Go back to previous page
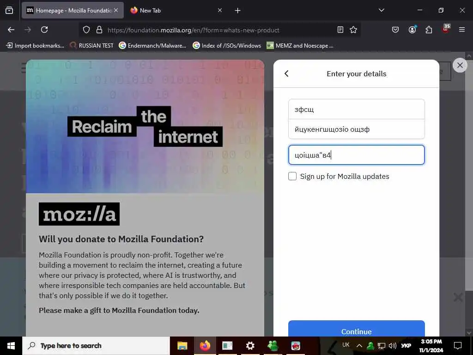Screen dimensions: 473x355 pos(11,30)
